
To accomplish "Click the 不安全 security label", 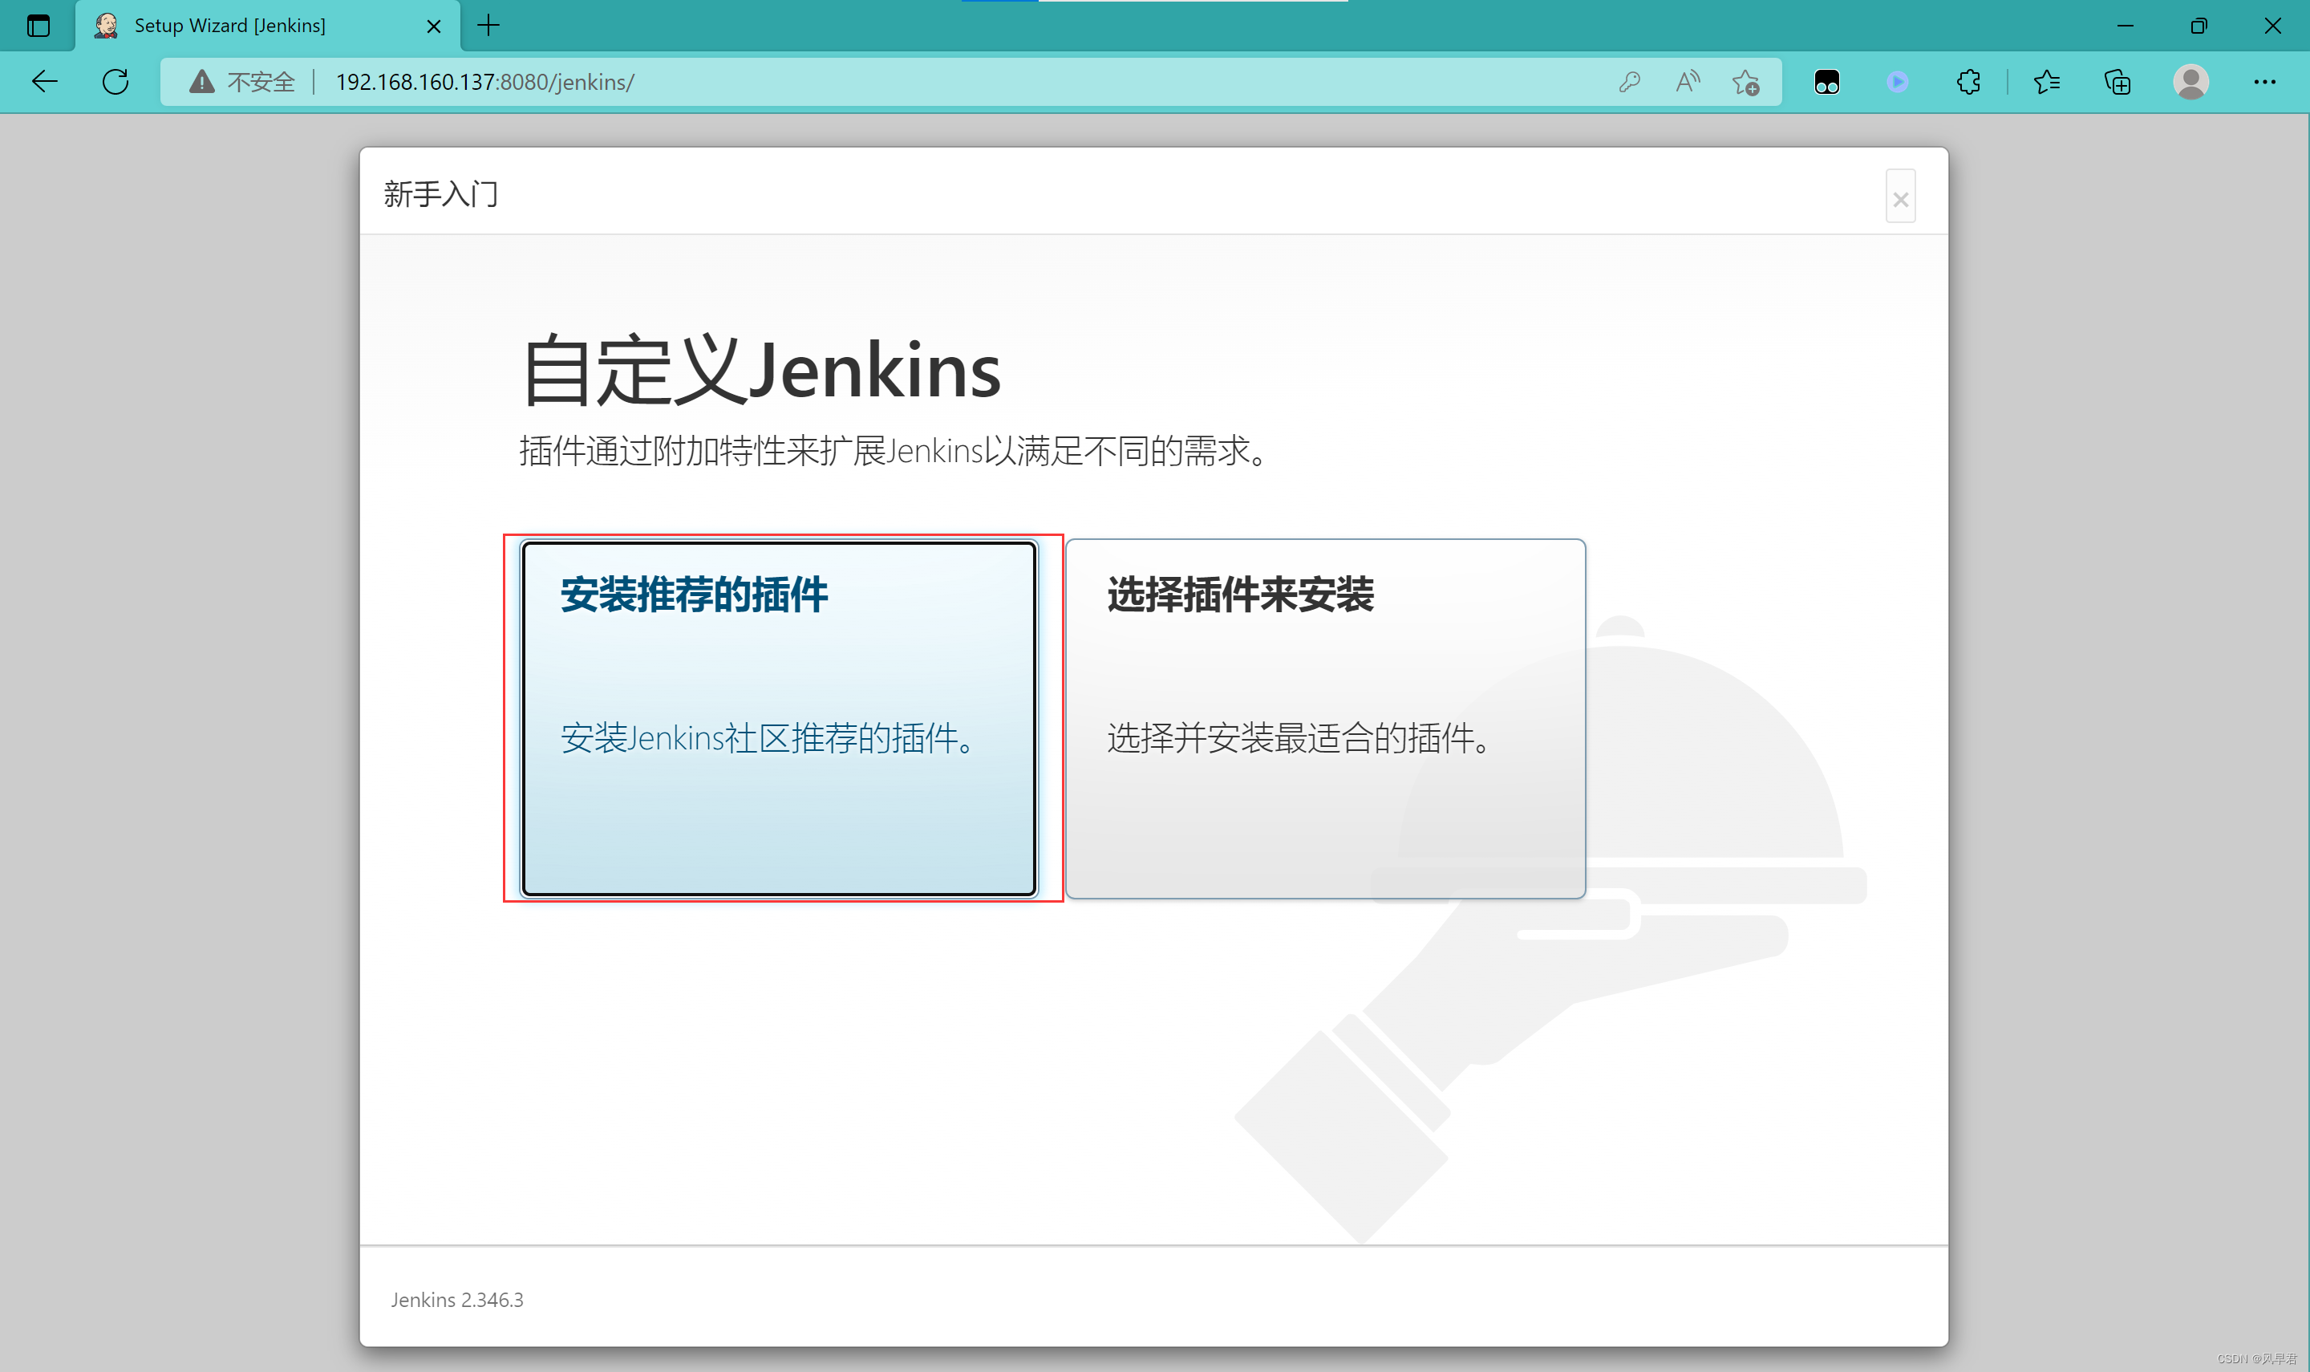I will [261, 81].
